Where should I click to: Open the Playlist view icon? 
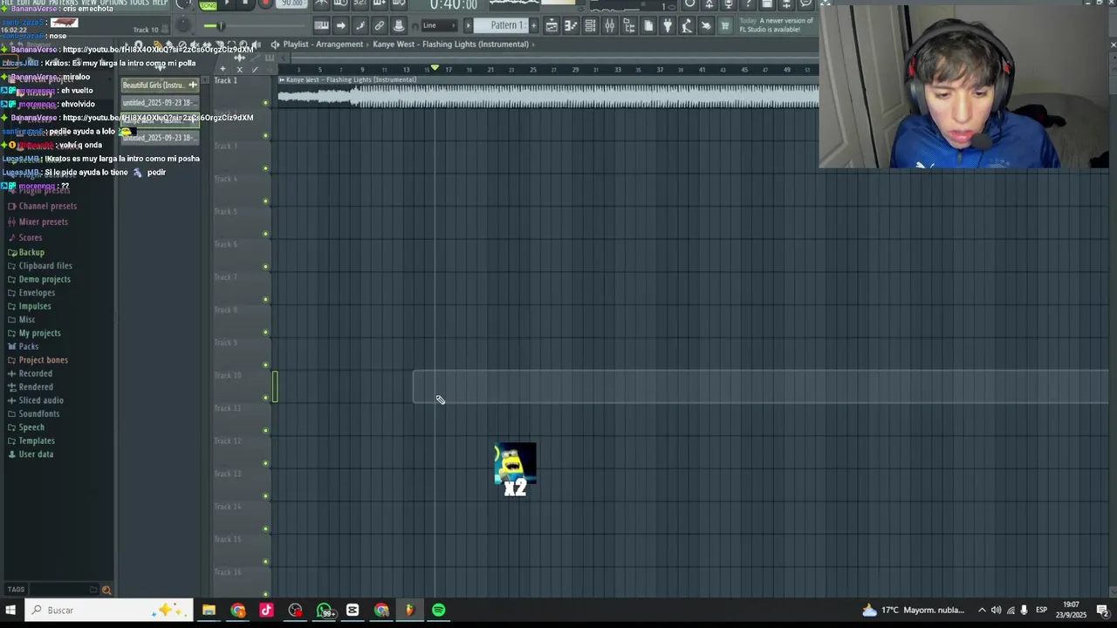(x=552, y=26)
